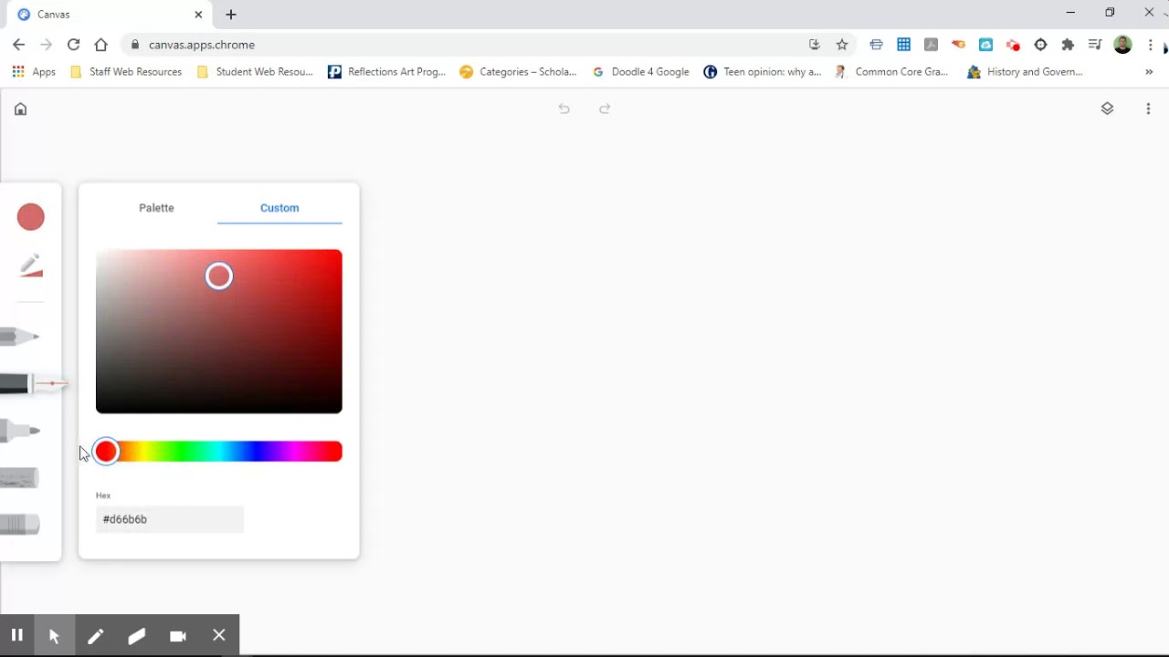Open Canvas home screen icon
Image resolution: width=1169 pixels, height=657 pixels.
20,109
